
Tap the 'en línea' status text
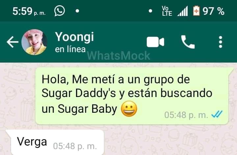point(70,49)
